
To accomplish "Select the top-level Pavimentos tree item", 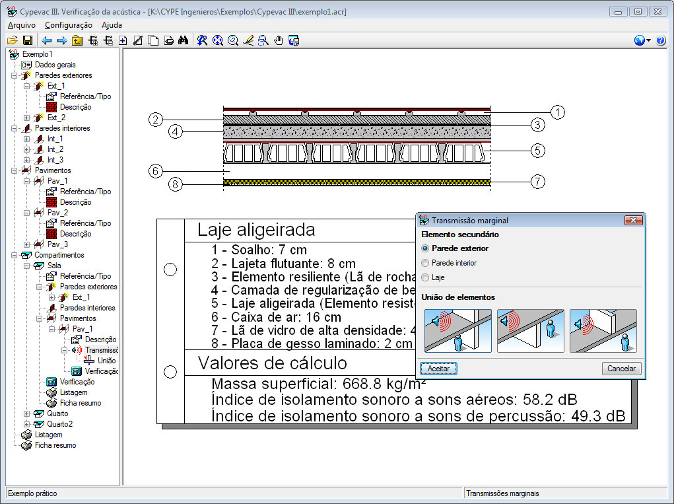I will coord(53,170).
